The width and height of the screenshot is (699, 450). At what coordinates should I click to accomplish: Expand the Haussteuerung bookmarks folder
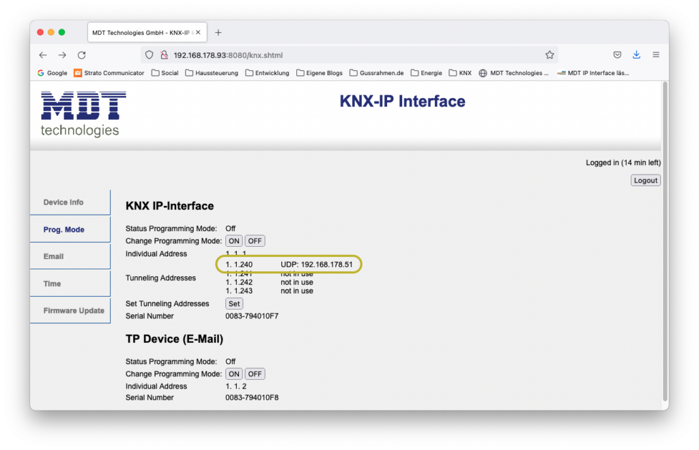pyautogui.click(x=212, y=73)
